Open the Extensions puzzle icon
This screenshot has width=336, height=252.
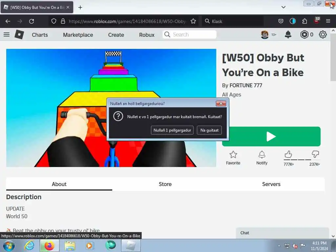[304, 21]
